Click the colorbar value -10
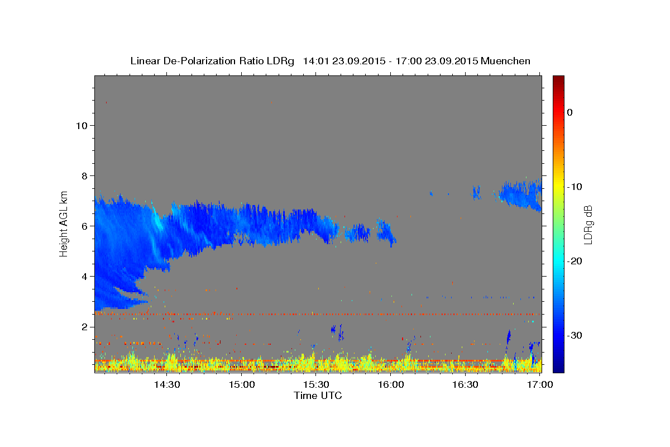The height and width of the screenshot is (447, 670). pos(575,187)
